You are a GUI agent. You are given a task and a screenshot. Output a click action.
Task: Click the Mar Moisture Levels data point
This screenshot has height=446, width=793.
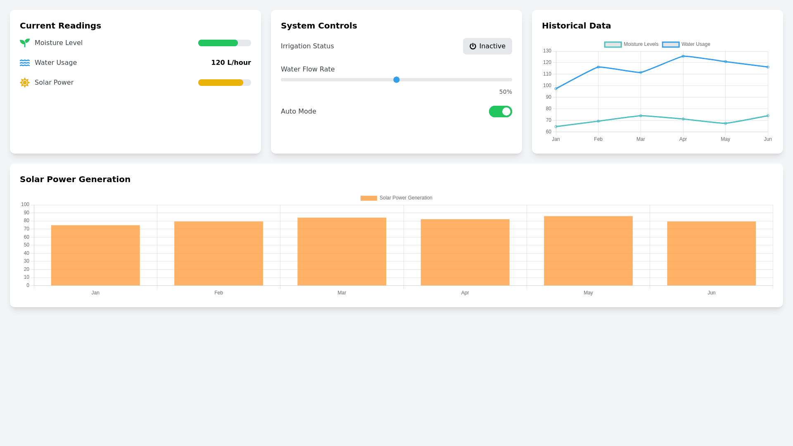[x=641, y=116]
